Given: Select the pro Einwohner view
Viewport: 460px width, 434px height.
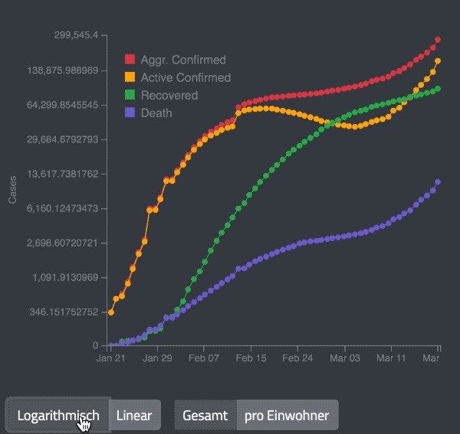Looking at the screenshot, I should tap(287, 416).
